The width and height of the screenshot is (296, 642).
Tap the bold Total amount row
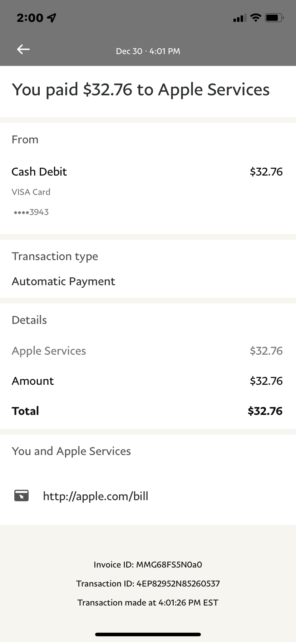(x=147, y=411)
